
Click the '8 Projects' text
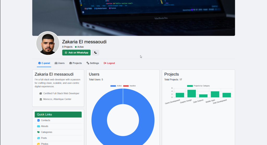click(67, 47)
